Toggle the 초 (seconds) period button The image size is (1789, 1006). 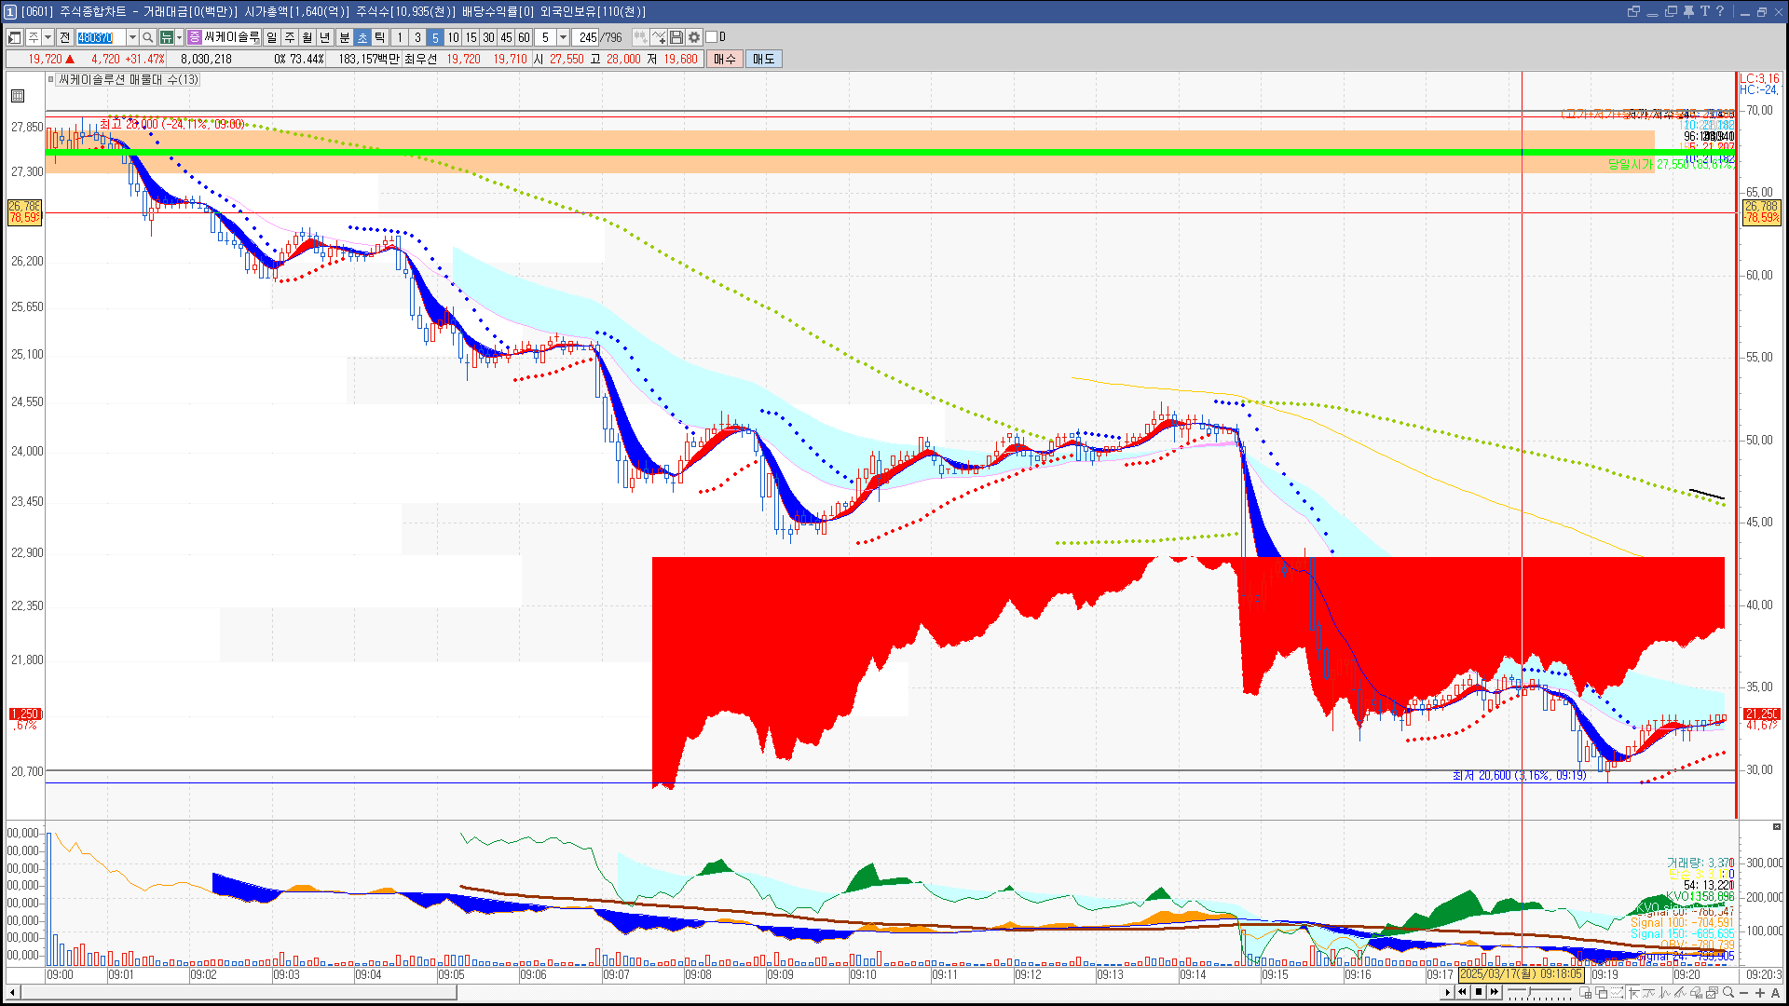pos(362,37)
